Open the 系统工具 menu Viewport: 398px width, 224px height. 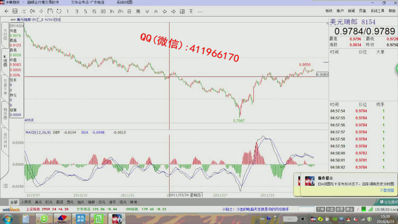[377, 11]
